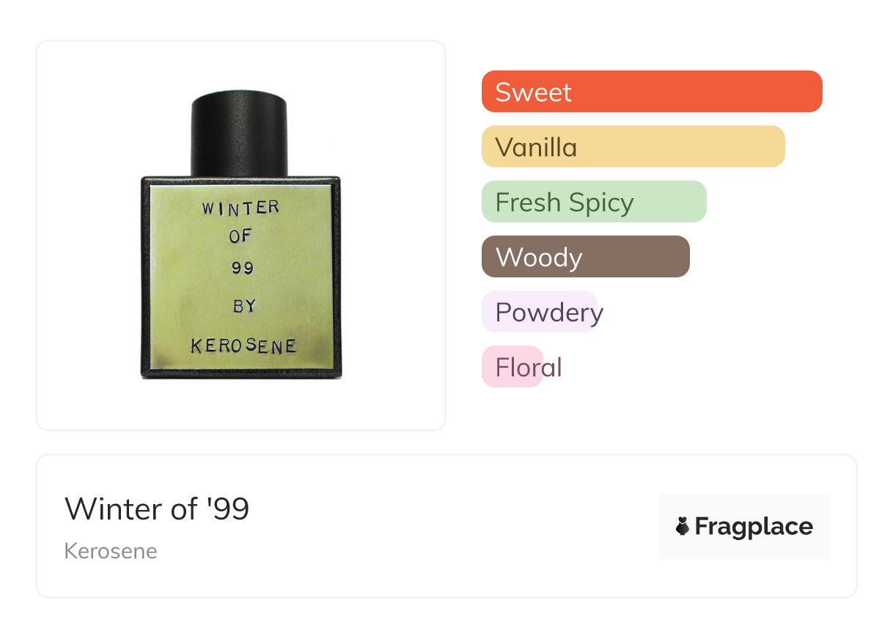Screen dimensions: 893x634
Task: Open the Winter of '99 title
Action: 157,509
